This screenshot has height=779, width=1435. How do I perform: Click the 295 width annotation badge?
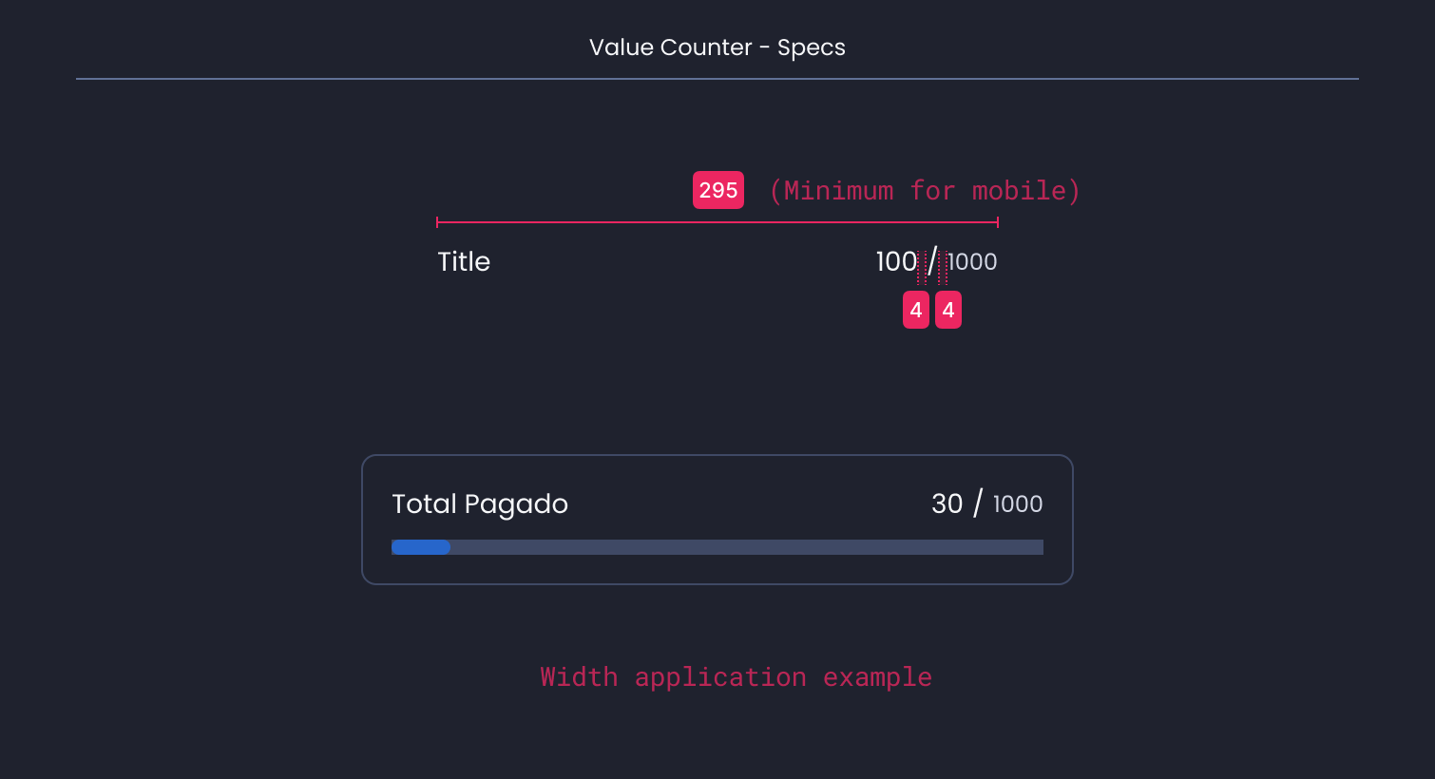pyautogui.click(x=718, y=190)
